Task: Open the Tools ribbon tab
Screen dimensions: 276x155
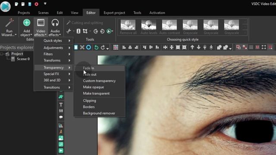Action: pos(137,12)
